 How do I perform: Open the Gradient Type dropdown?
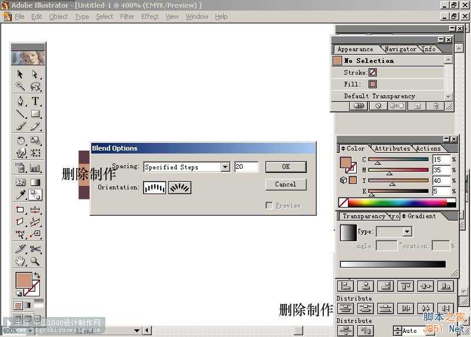pos(407,231)
